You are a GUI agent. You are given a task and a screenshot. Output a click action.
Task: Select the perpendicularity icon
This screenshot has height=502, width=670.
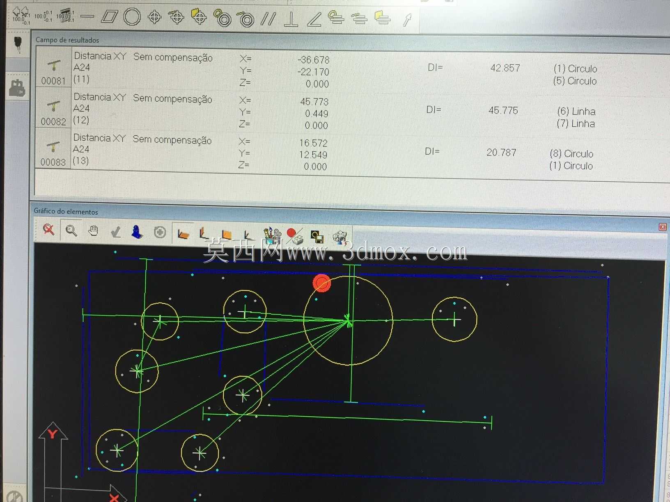(x=291, y=19)
